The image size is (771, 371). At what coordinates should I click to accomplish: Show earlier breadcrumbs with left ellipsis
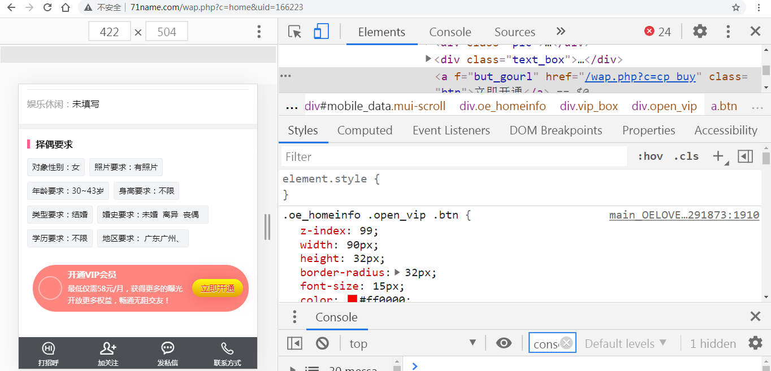click(x=292, y=106)
